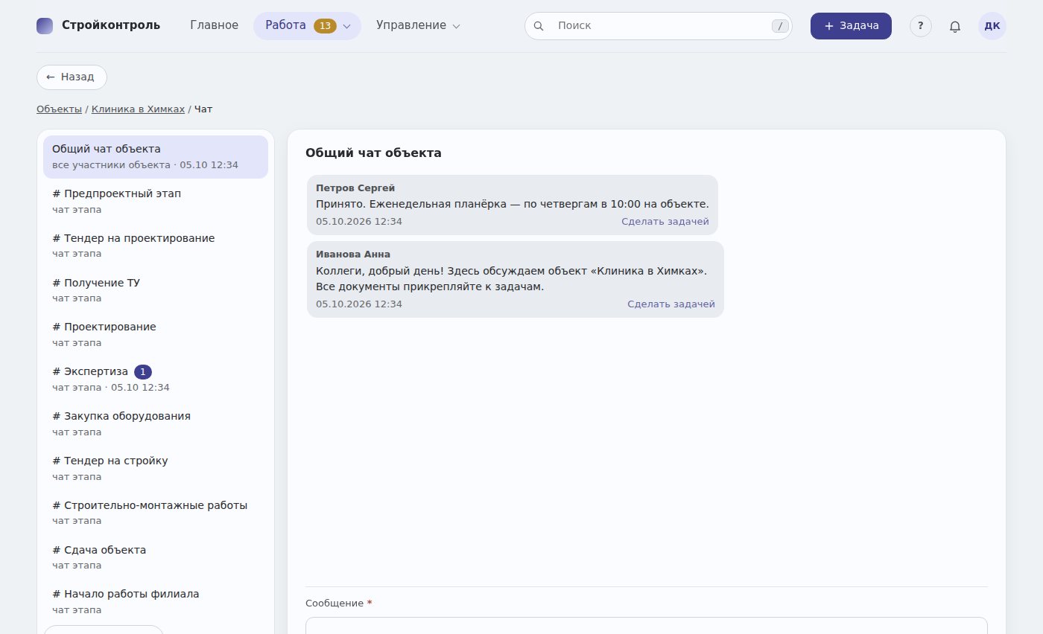
Task: Open the Начало работы филиала chat
Action: tap(156, 601)
